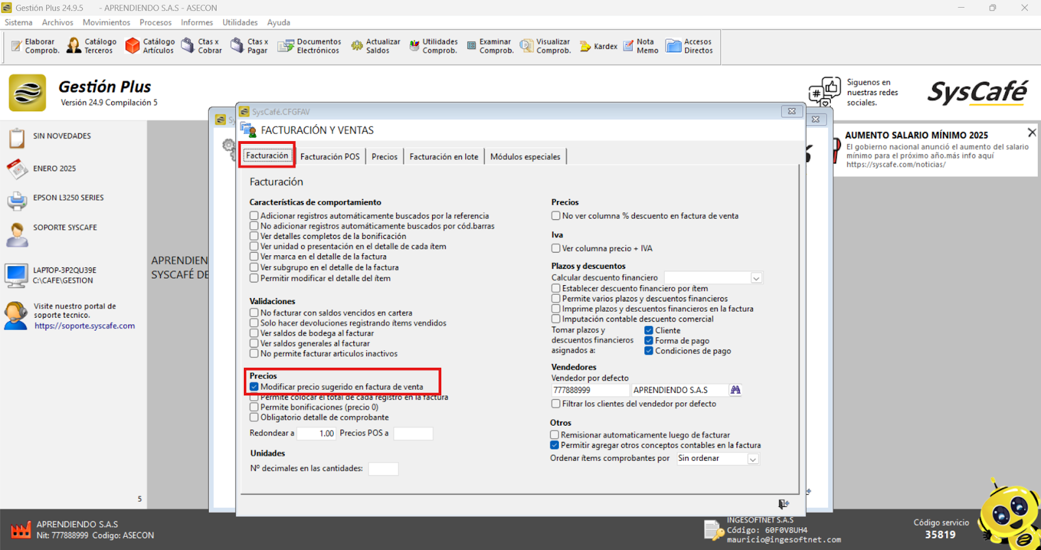Open the Informes menu

coord(196,22)
